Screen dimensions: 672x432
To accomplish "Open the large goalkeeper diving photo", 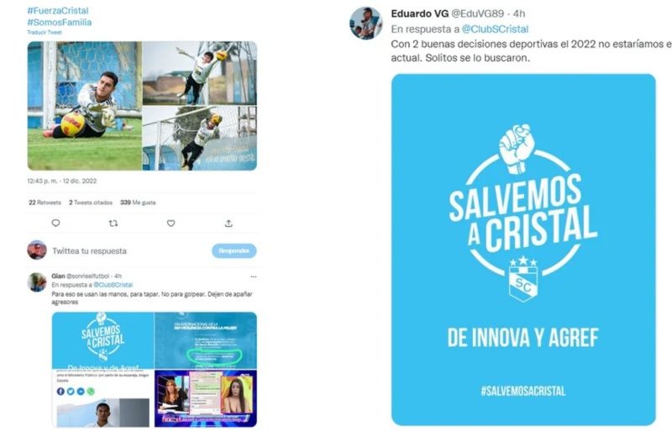I will click(85, 106).
